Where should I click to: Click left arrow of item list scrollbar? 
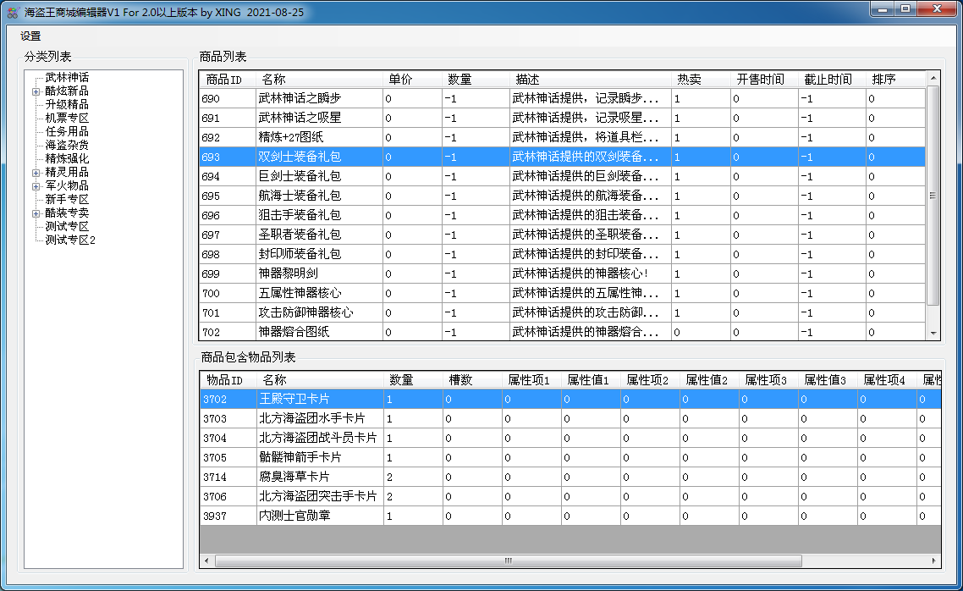[x=206, y=561]
